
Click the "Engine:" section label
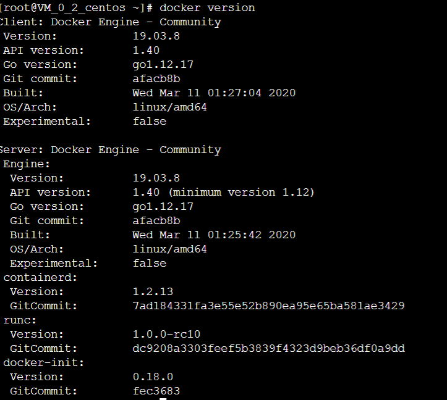pyautogui.click(x=27, y=164)
